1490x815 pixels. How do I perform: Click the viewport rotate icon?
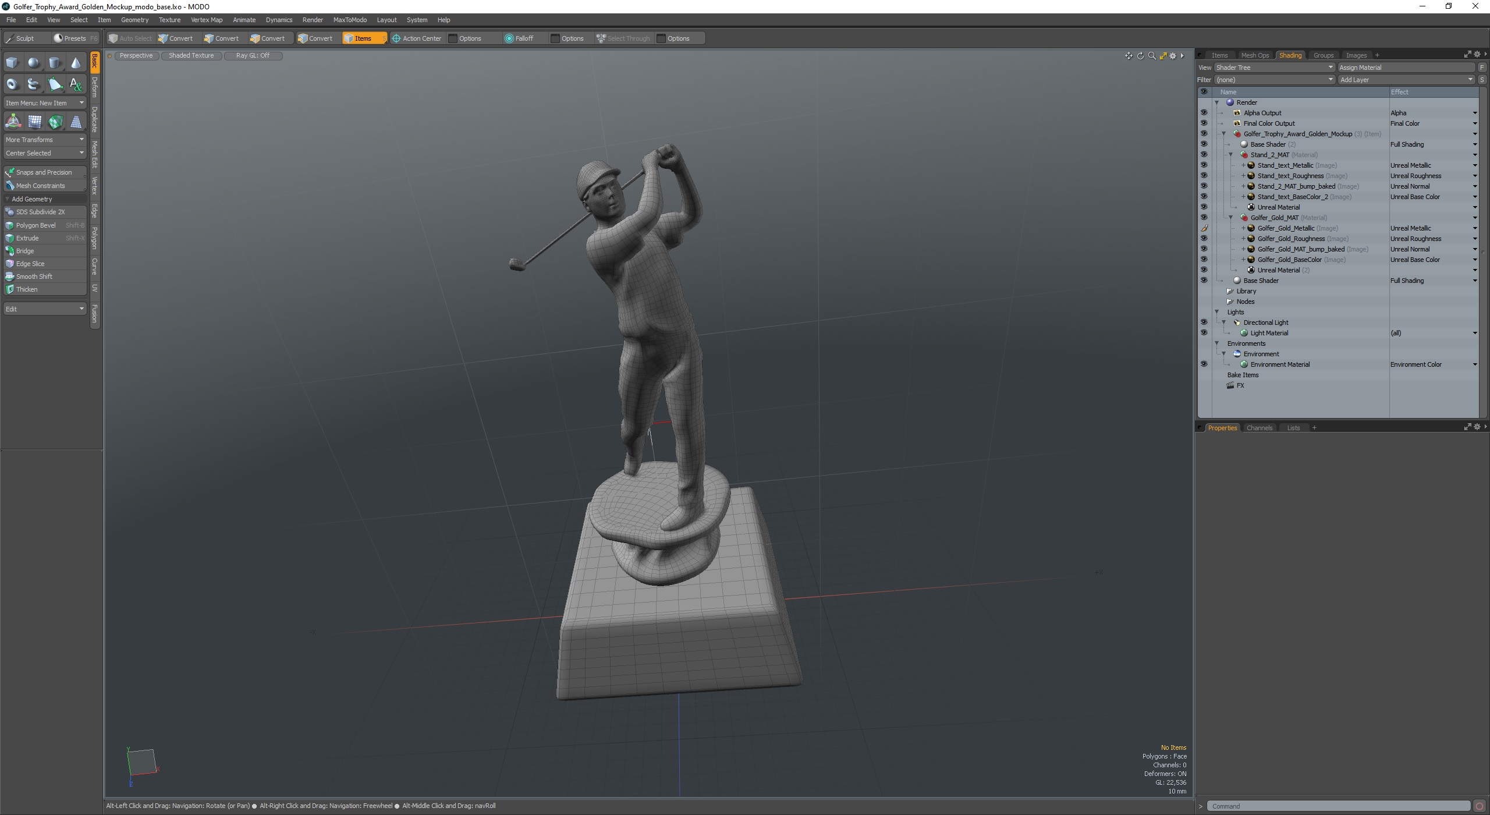[1140, 56]
